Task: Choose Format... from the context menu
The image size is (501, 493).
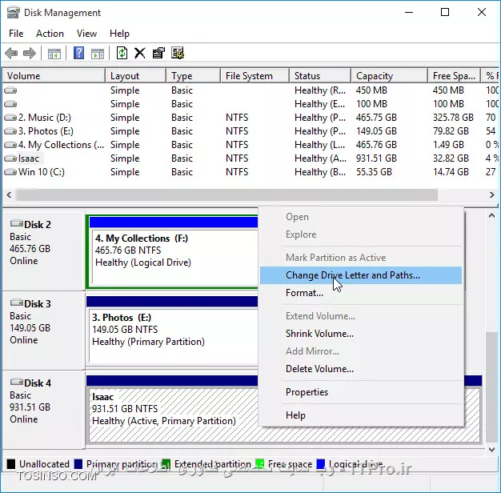Action: pyautogui.click(x=361, y=293)
